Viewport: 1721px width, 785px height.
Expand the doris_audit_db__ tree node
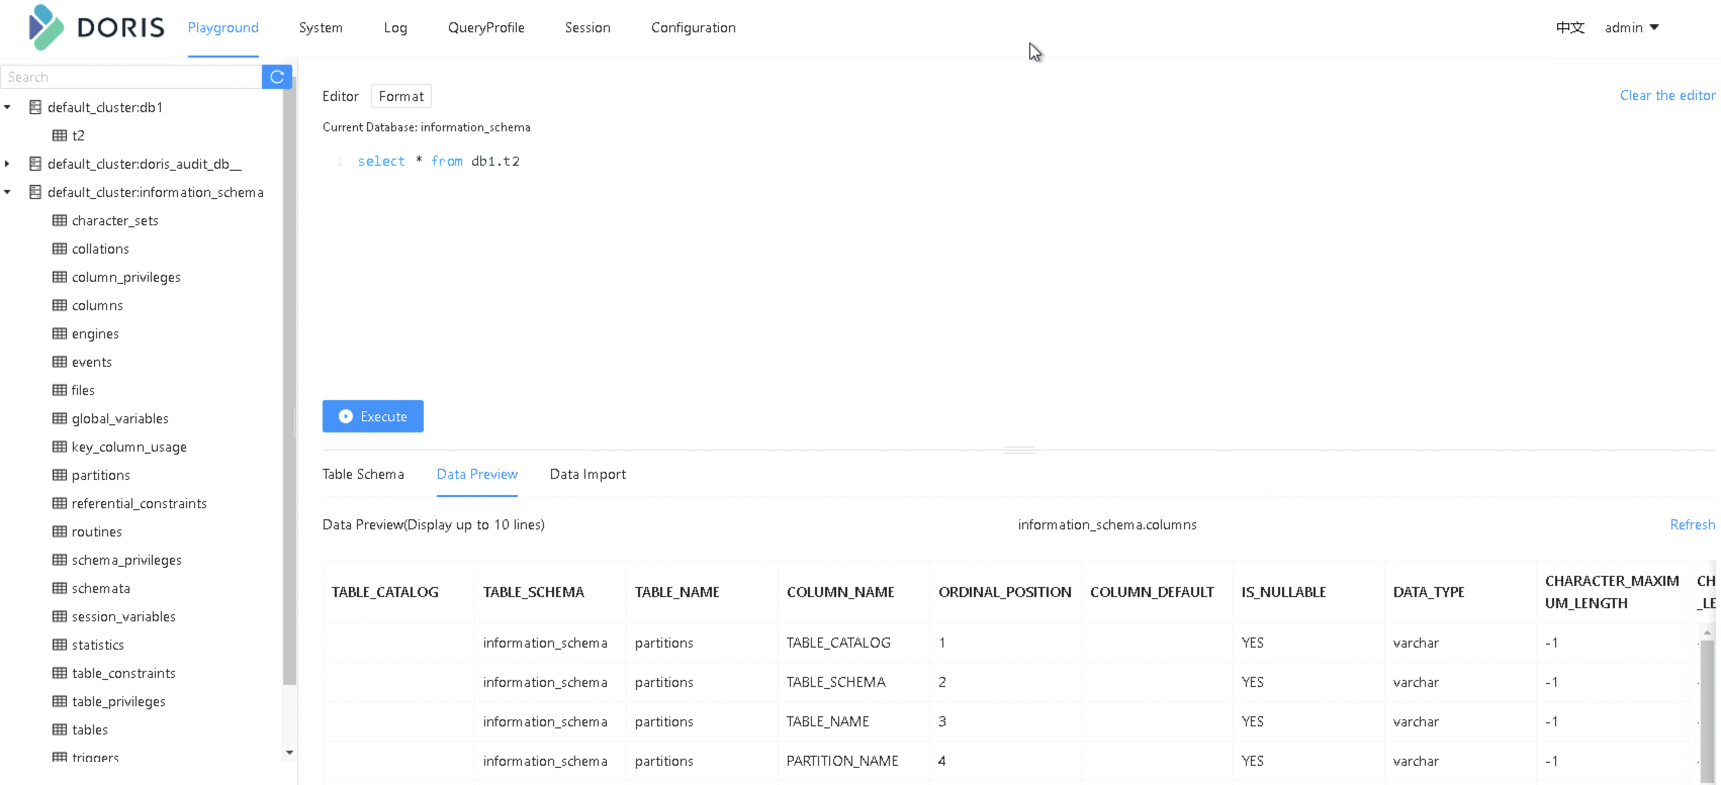(x=8, y=164)
